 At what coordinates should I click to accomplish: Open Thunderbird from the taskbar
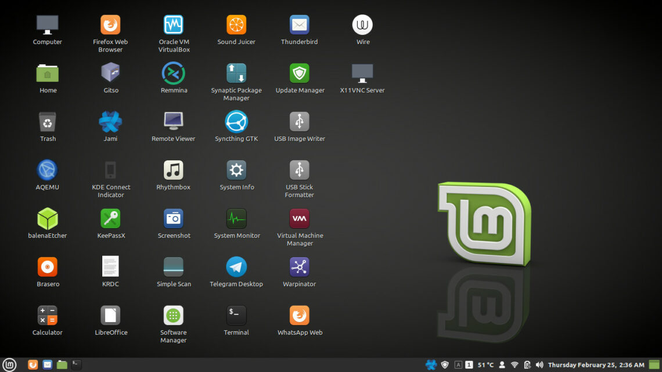47,364
